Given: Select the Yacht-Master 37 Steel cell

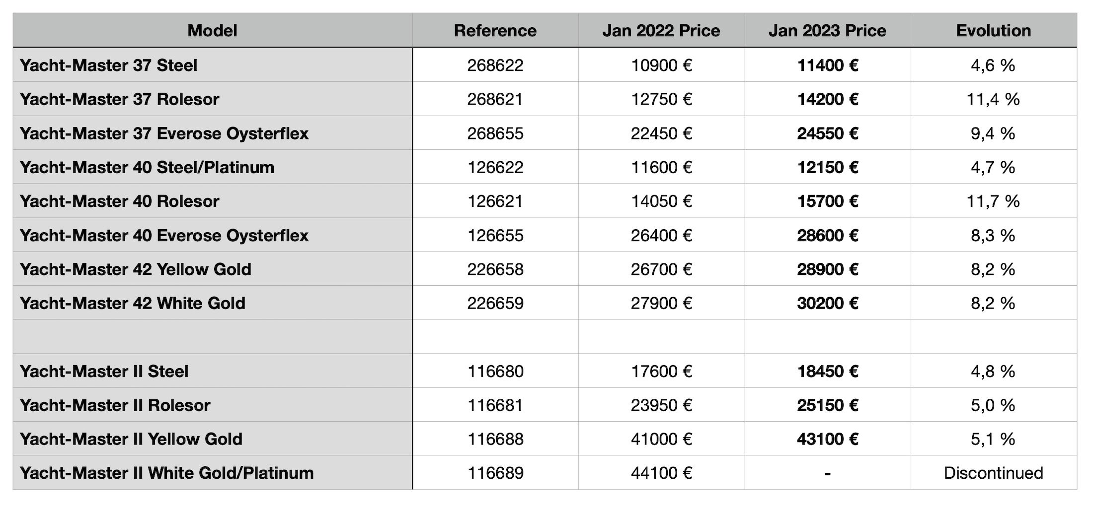Looking at the screenshot, I should click(x=213, y=65).
